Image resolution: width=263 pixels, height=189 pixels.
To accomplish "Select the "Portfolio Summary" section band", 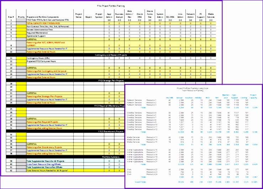I will coord(111,157).
